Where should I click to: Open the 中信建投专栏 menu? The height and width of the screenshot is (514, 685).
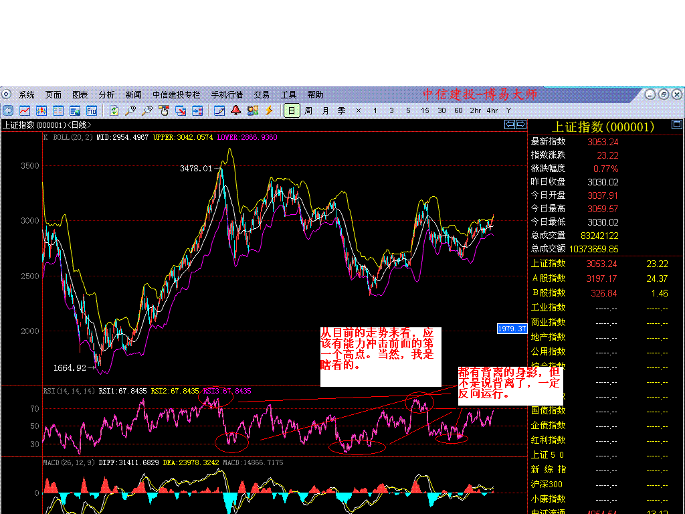coord(176,94)
